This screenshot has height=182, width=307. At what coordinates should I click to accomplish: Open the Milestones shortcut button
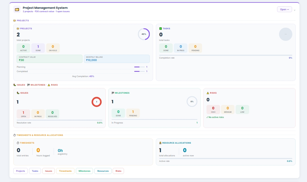84,171
